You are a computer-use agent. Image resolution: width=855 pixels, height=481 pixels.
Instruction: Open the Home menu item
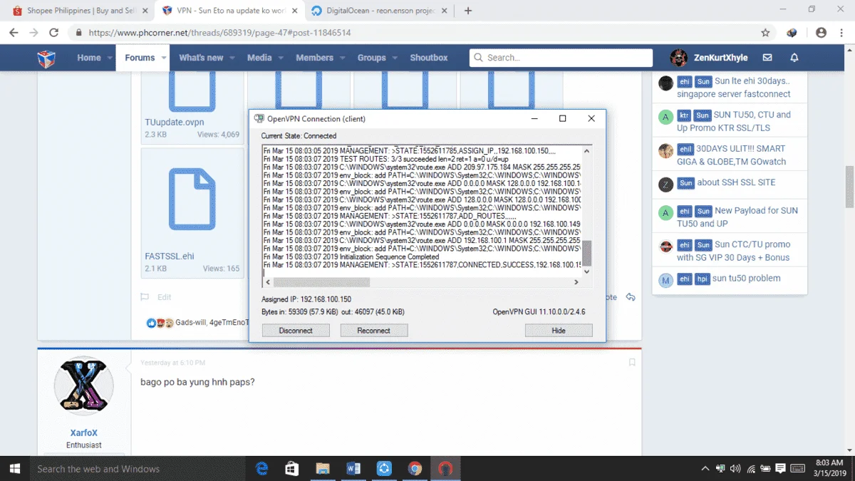point(89,58)
